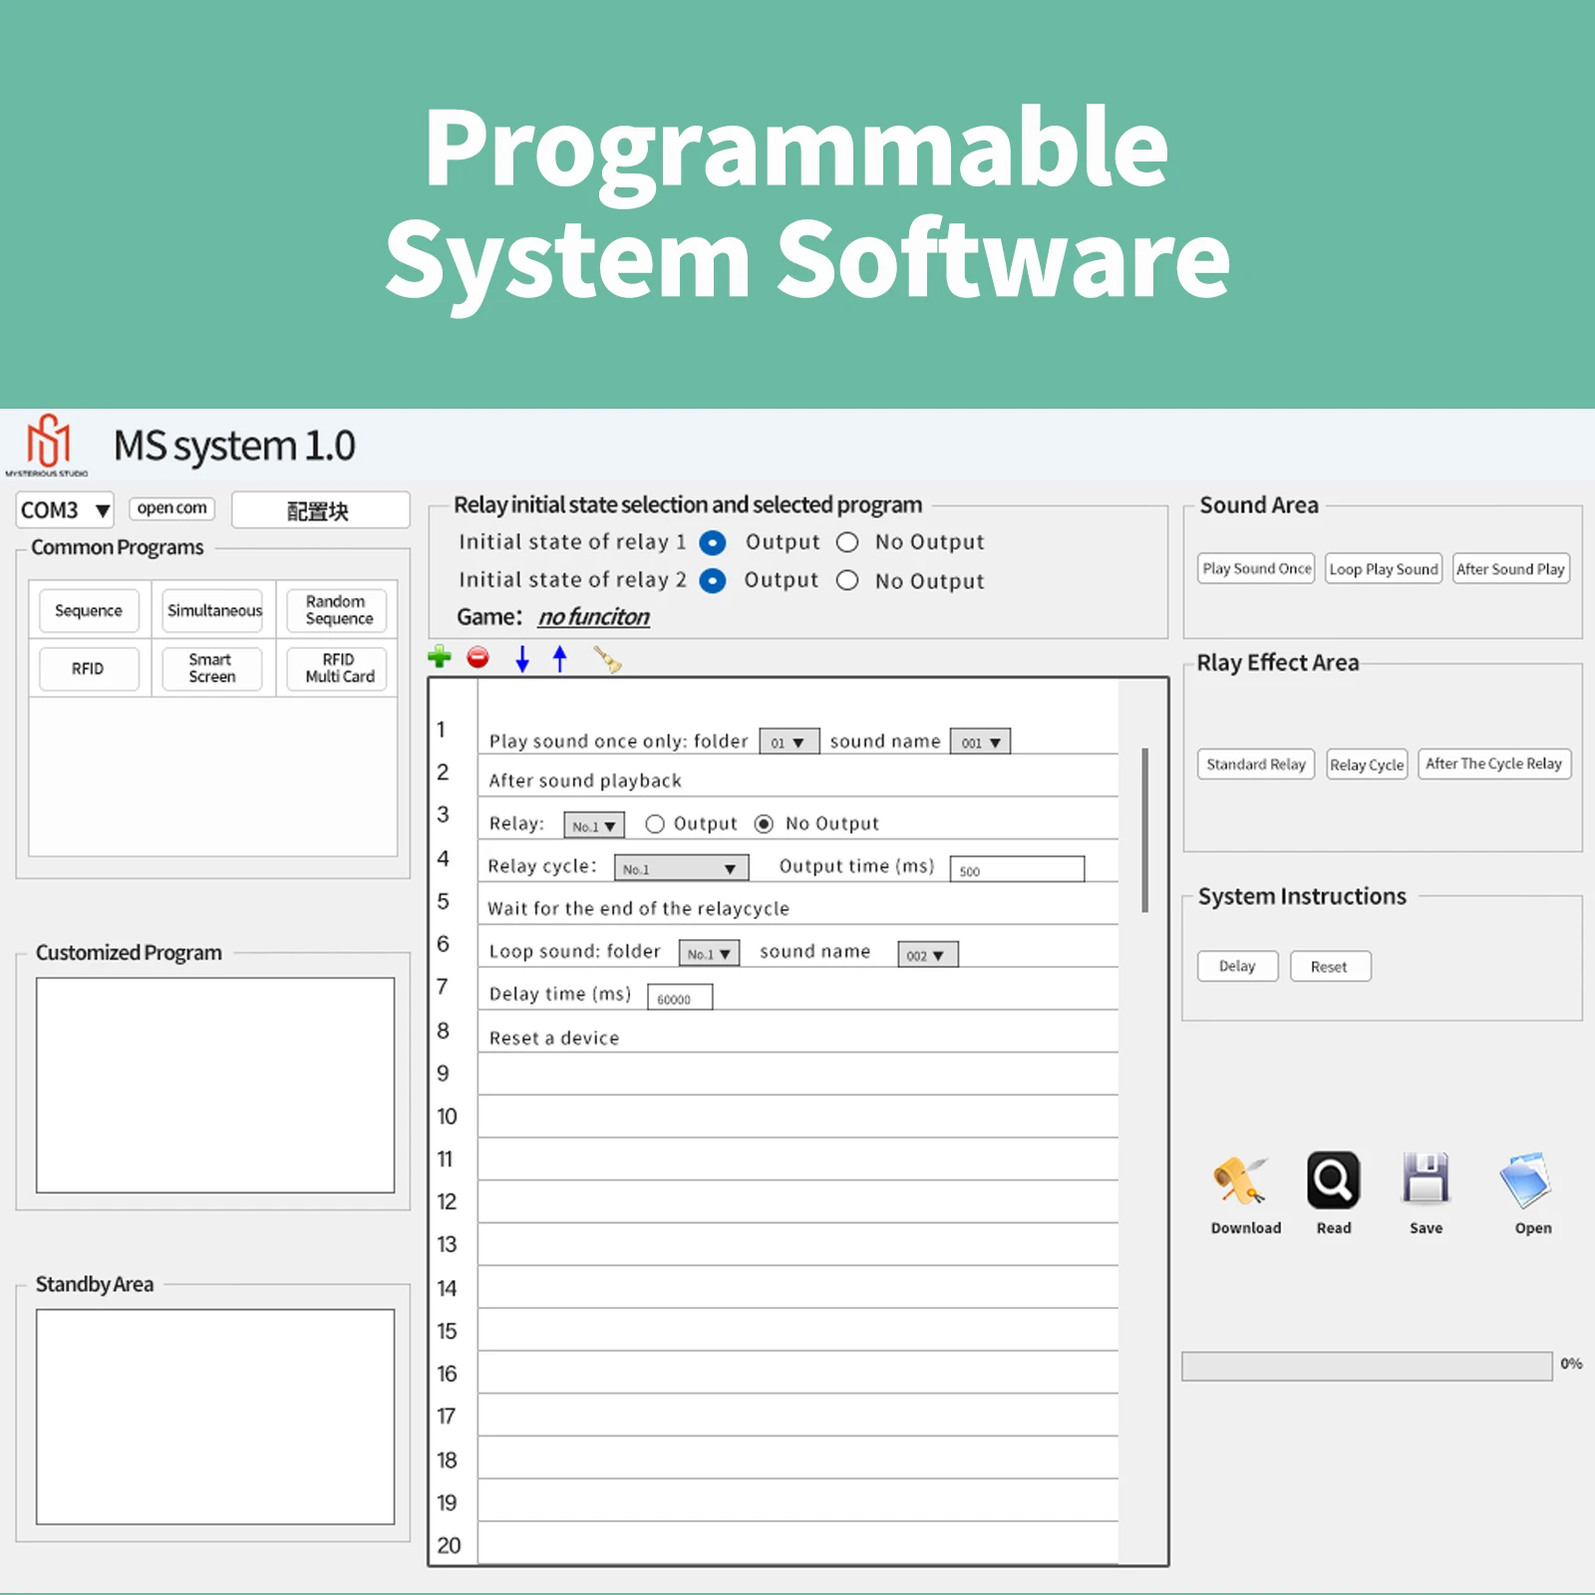Select Output for initial state of relay 1
1595x1595 pixels.
coord(713,542)
